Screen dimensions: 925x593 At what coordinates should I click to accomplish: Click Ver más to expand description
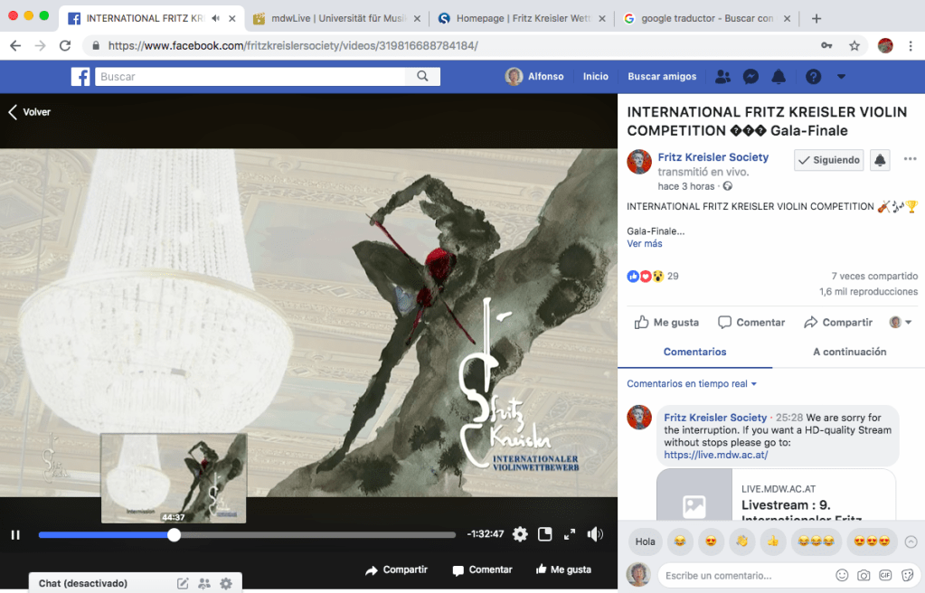(645, 244)
